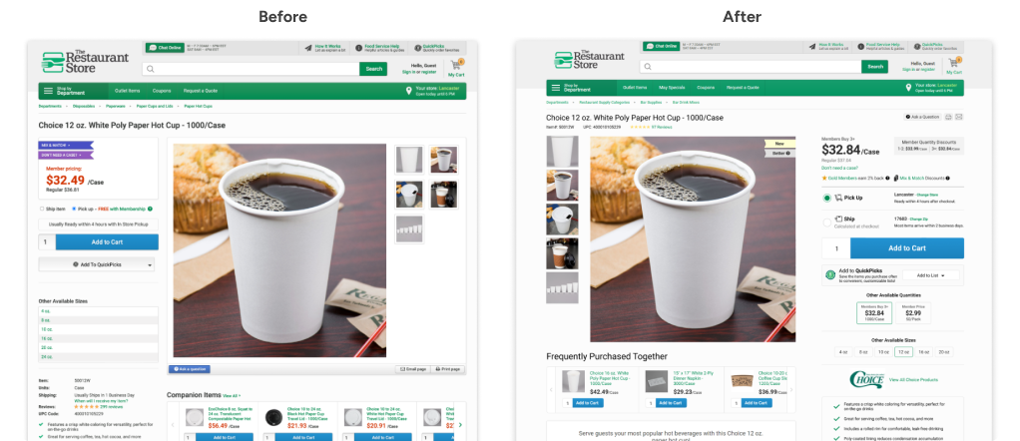Open Coupons menu item in After page

click(706, 88)
